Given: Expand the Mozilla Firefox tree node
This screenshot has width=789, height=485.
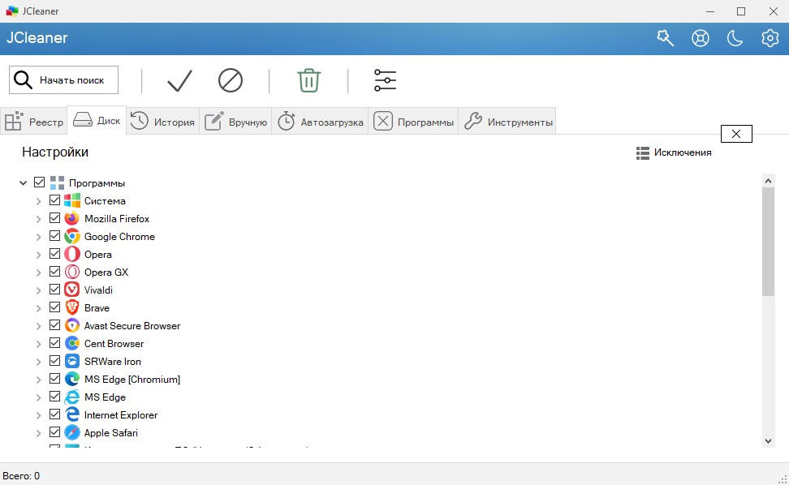Looking at the screenshot, I should click(x=38, y=219).
